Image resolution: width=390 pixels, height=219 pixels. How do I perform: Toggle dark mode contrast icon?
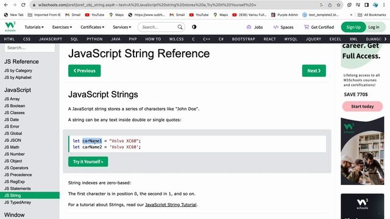click(194, 27)
